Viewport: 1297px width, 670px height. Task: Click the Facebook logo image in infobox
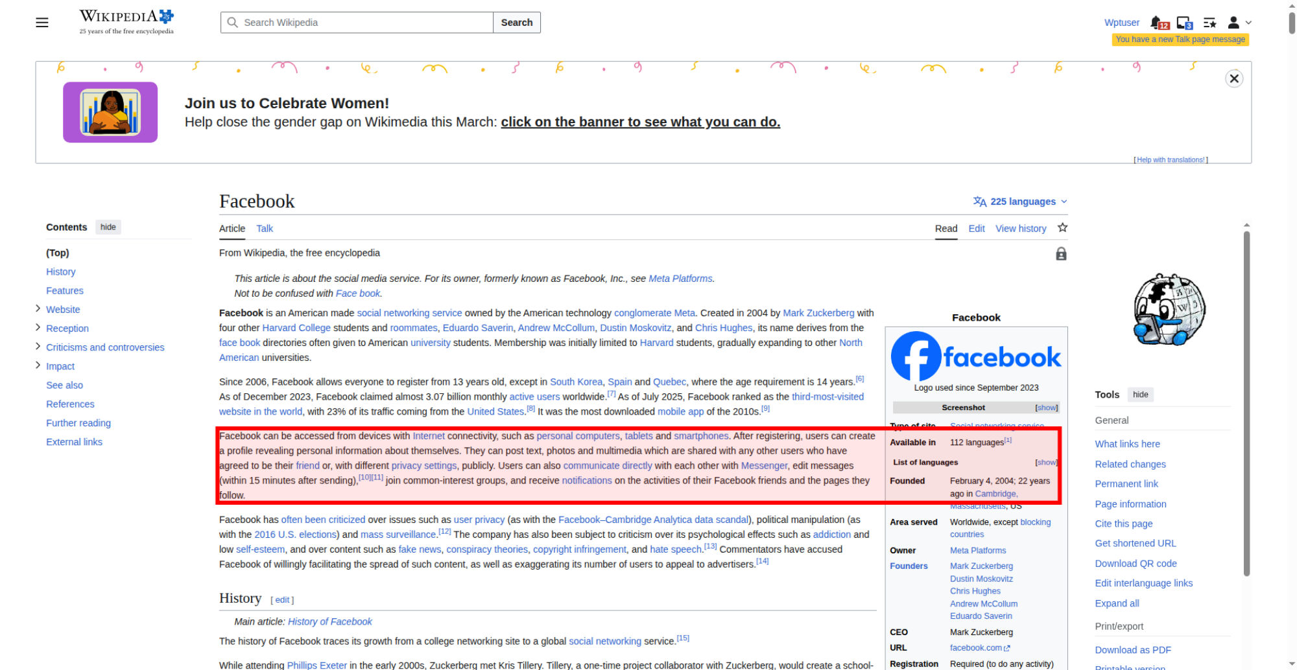coord(975,356)
